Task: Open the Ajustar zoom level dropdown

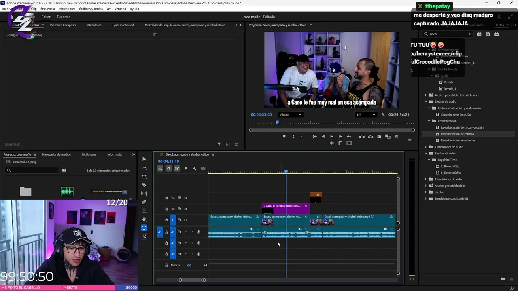Action: (x=291, y=114)
